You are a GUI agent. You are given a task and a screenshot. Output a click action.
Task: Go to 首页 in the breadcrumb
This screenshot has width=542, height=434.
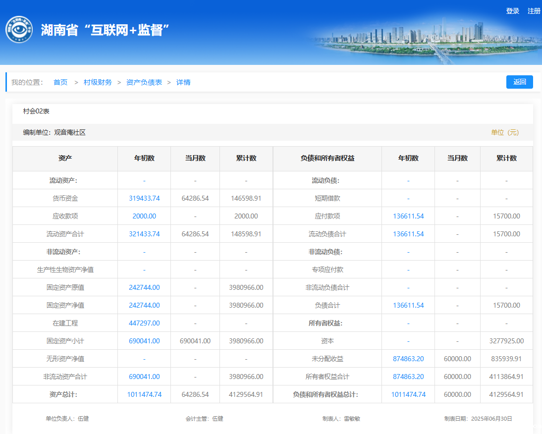(60, 82)
